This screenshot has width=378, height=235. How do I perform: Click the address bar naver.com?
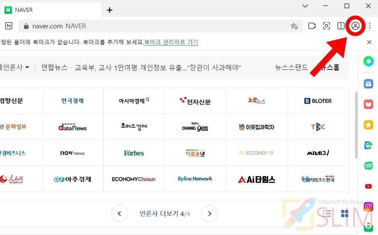[160, 26]
